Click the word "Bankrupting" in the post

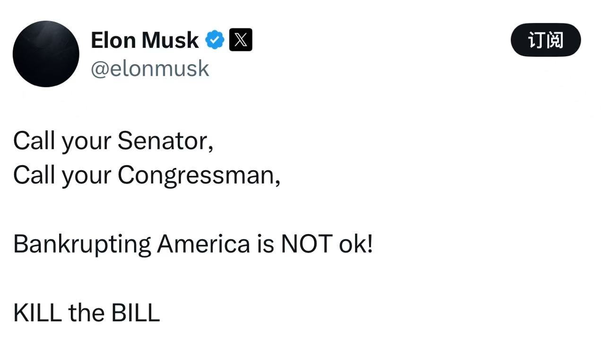pyautogui.click(x=82, y=245)
